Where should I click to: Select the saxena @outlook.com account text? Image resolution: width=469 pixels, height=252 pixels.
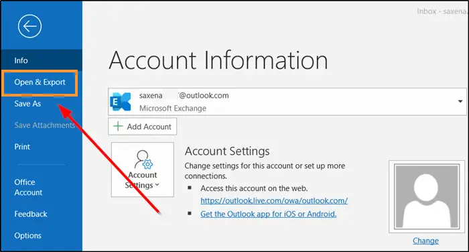pyautogui.click(x=184, y=95)
